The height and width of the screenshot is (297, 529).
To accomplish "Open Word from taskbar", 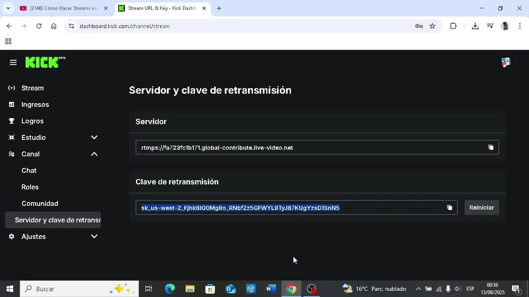I will click(x=271, y=289).
